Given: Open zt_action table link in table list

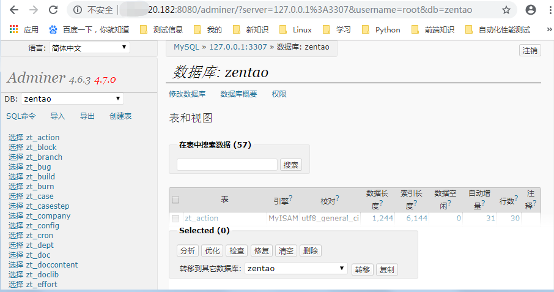Looking at the screenshot, I should tap(201, 219).
